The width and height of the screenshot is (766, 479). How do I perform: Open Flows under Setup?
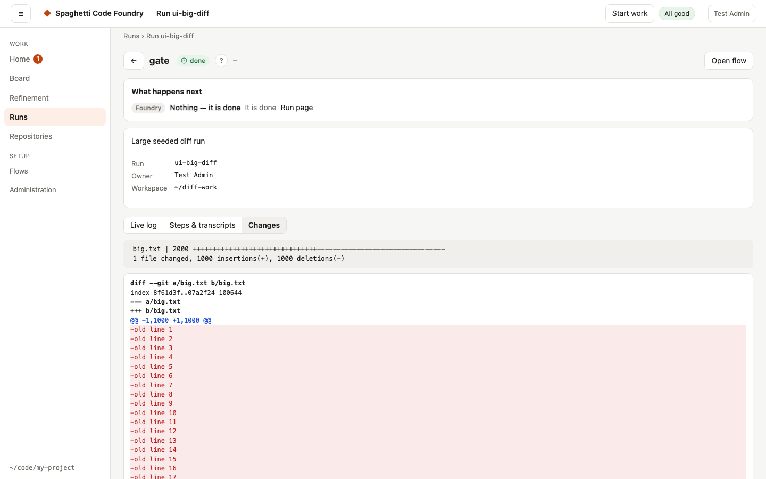55,171
